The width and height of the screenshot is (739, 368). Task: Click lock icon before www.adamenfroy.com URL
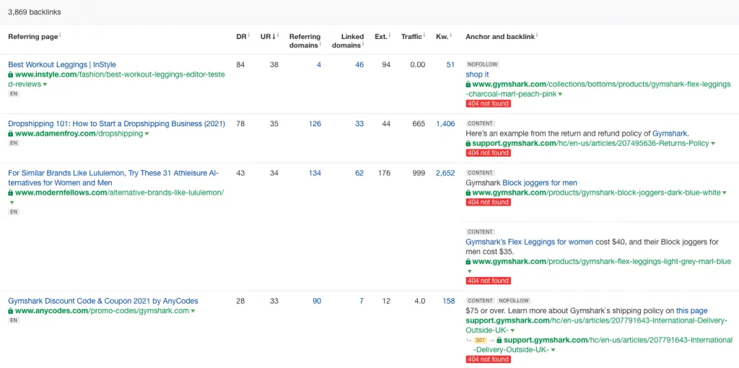pos(11,133)
